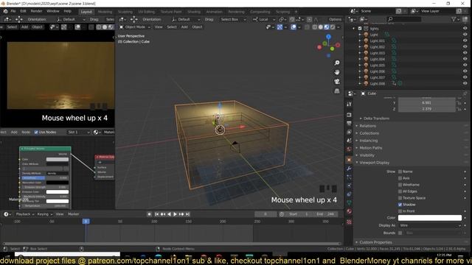Image resolution: width=472 pixels, height=265 pixels.
Task: Open the Scene properties tab icon
Action: click(x=349, y=141)
